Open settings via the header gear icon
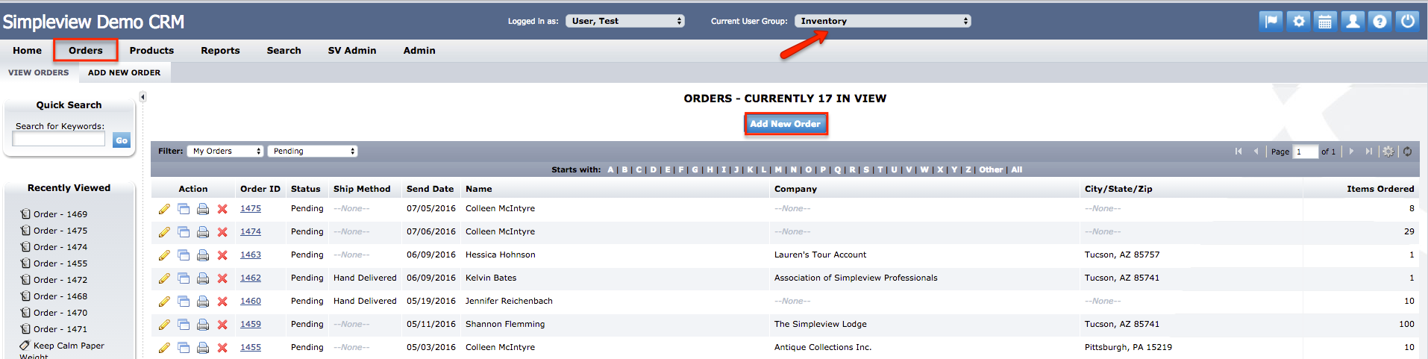Viewport: 1428px width, 359px height. 1298,21
